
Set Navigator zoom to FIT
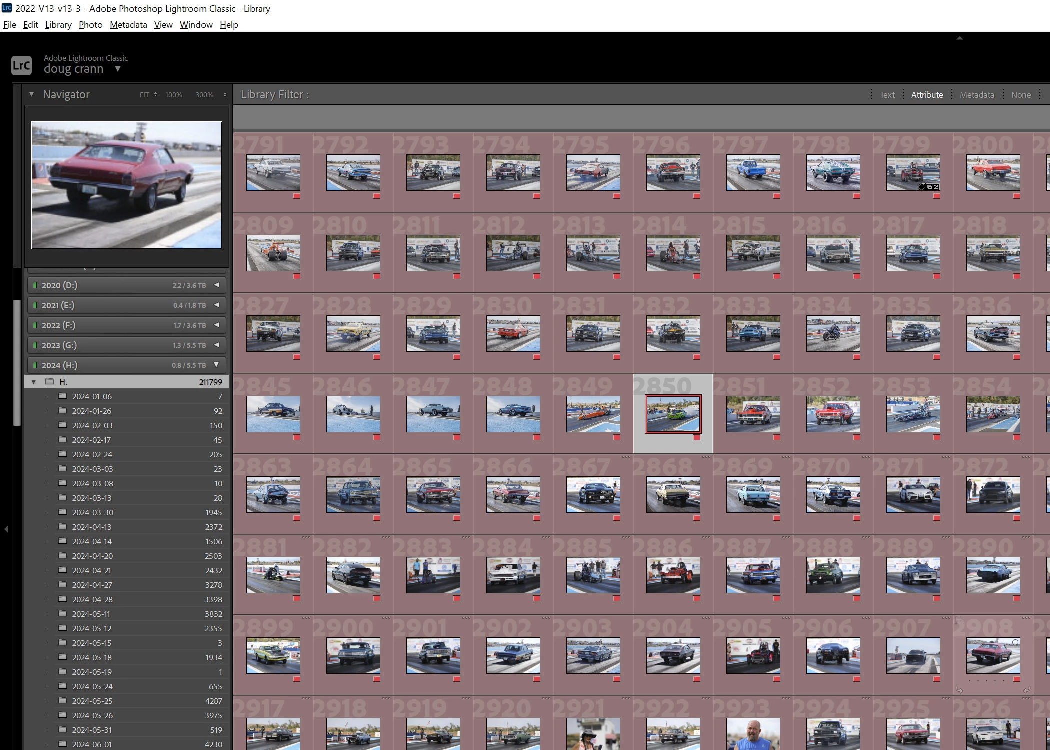tap(144, 95)
